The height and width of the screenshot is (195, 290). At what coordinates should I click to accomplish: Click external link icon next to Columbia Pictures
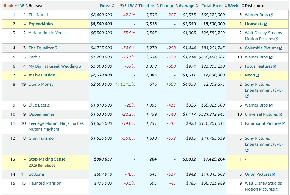coord(281,48)
